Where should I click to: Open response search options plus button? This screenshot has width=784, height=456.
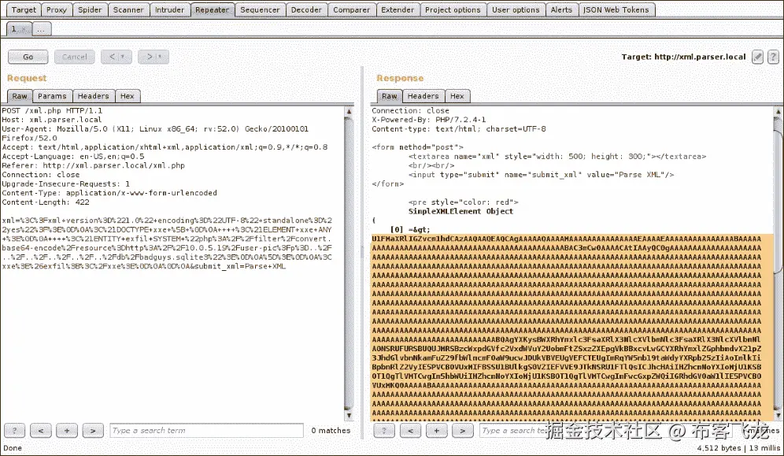pos(436,431)
